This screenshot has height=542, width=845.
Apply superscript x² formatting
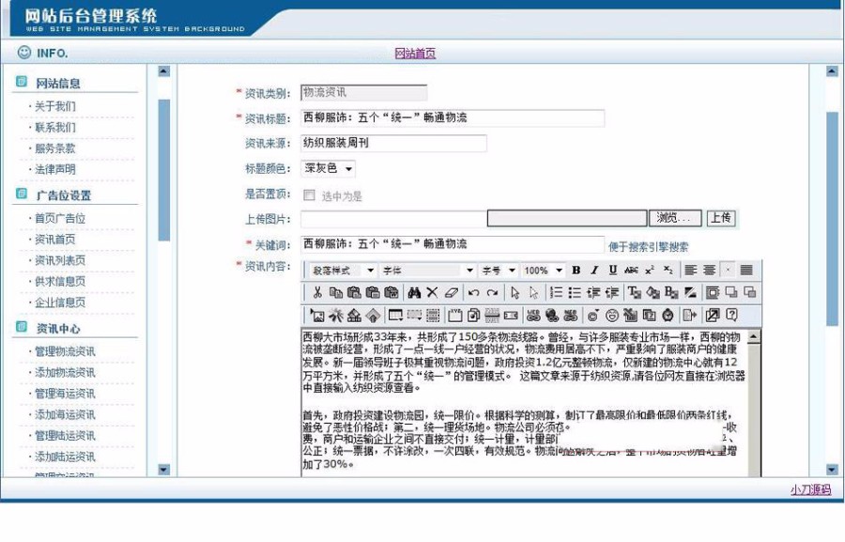click(650, 271)
